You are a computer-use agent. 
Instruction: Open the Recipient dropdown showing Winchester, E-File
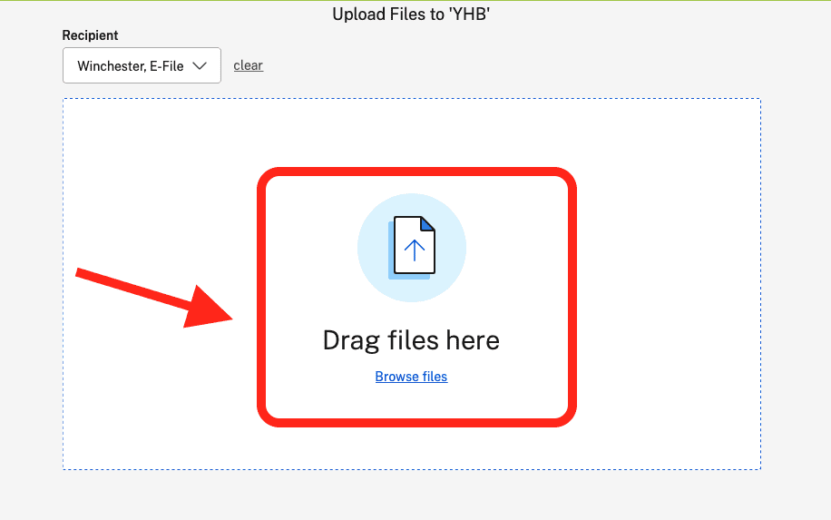142,65
